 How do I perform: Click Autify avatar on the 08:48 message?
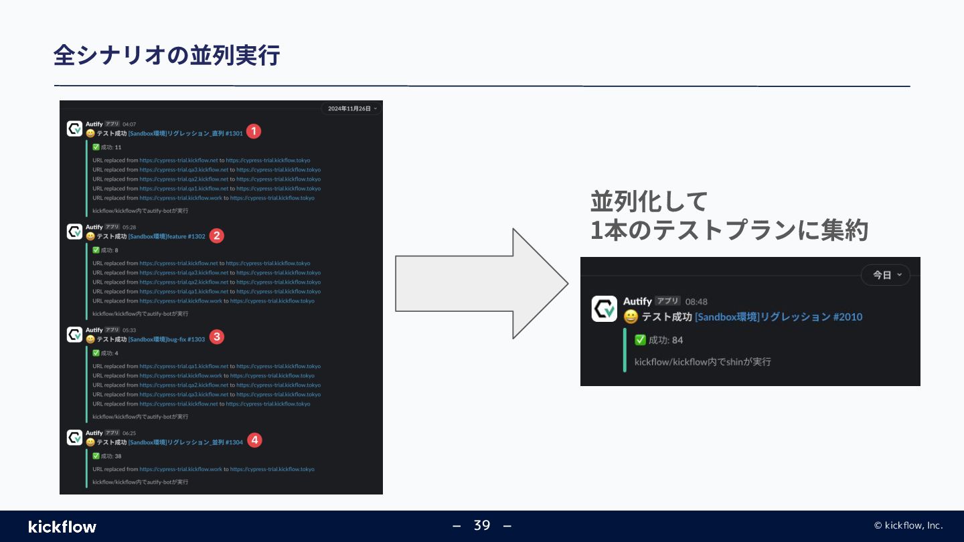tap(605, 309)
